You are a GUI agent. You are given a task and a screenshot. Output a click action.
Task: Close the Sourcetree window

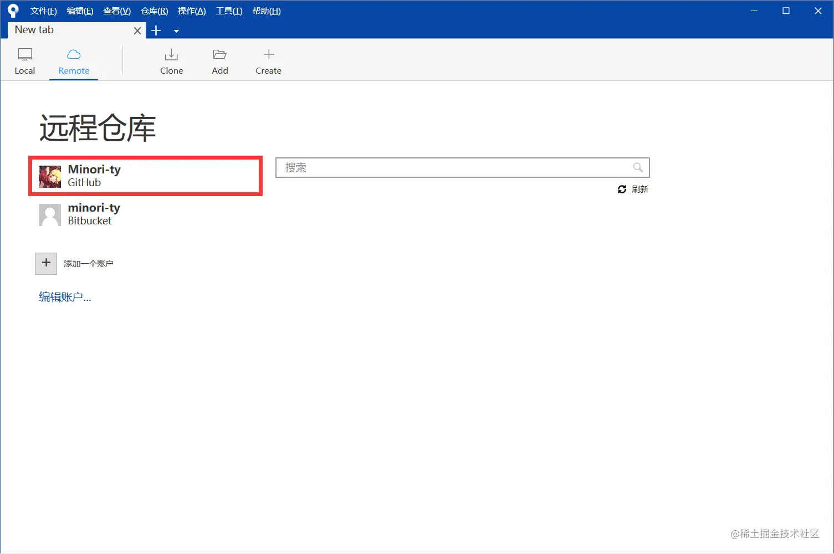click(x=818, y=11)
